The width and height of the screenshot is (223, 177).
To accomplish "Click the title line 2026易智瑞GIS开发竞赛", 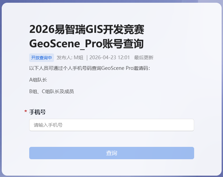I will point(87,30).
